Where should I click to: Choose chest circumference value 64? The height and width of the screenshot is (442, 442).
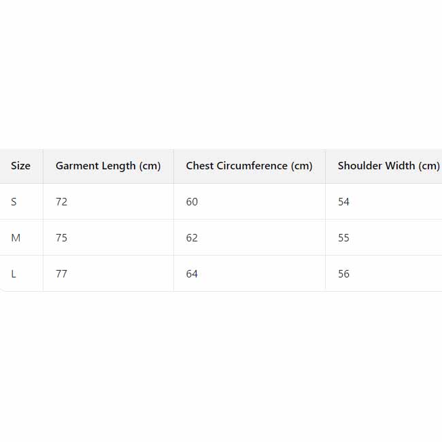192,274
